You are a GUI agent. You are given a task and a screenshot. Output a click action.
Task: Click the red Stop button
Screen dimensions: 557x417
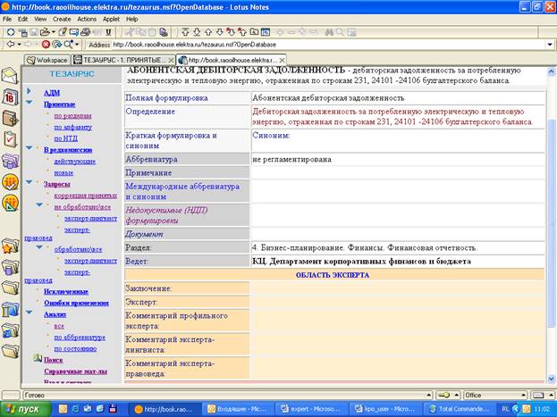click(x=46, y=45)
